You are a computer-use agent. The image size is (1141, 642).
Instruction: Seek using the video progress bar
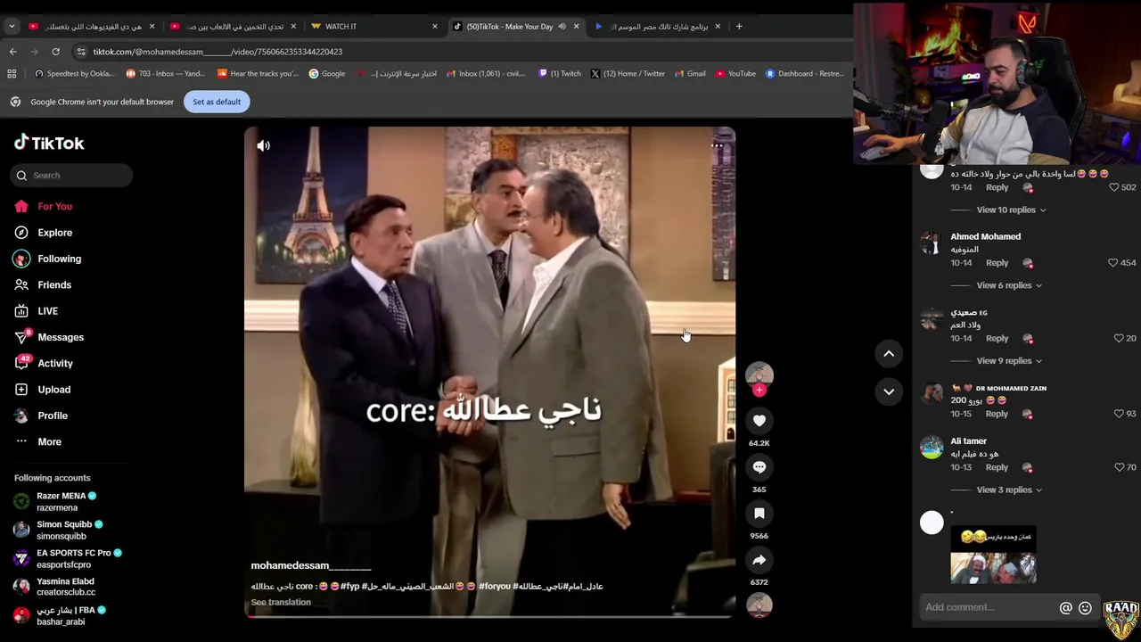(489, 616)
